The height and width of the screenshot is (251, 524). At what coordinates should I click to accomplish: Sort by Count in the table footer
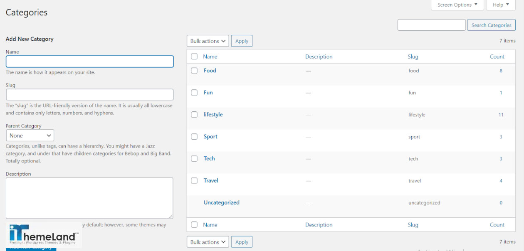click(x=497, y=225)
